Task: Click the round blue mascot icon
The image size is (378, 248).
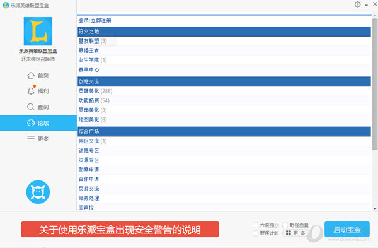Action: (x=38, y=192)
